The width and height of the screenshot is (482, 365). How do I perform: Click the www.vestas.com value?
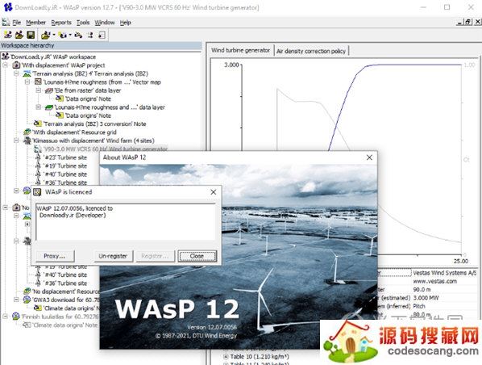[435, 281]
